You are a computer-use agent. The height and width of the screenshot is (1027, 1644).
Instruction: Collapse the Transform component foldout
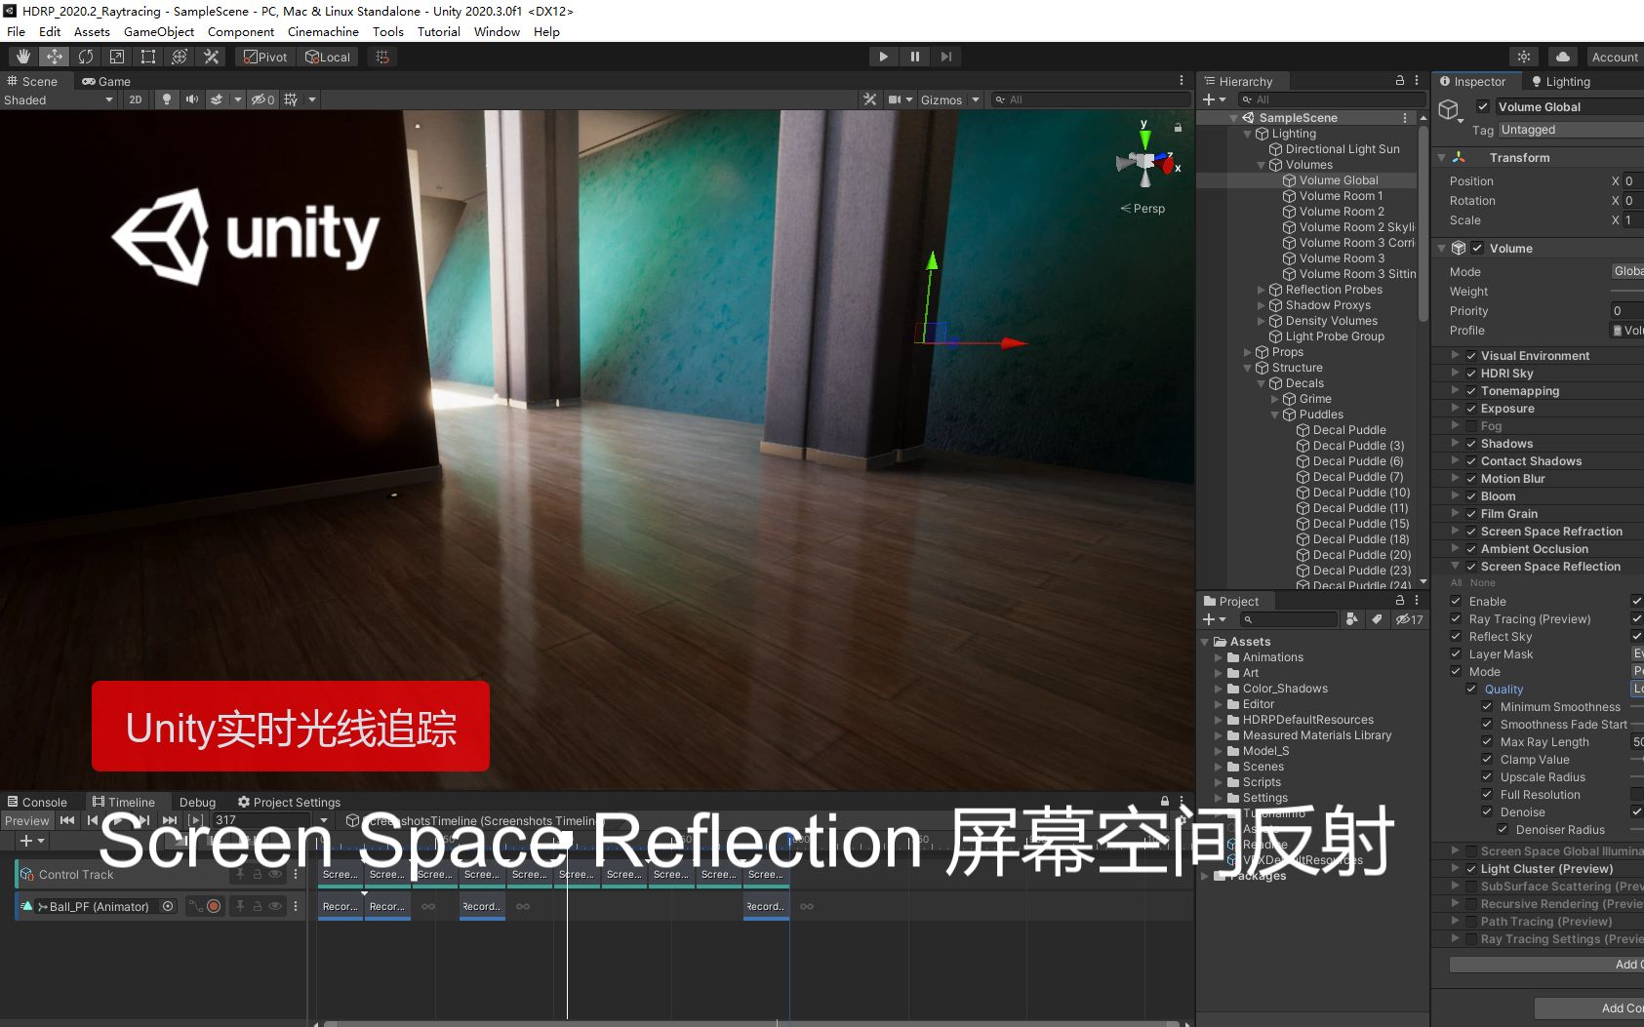(x=1442, y=157)
